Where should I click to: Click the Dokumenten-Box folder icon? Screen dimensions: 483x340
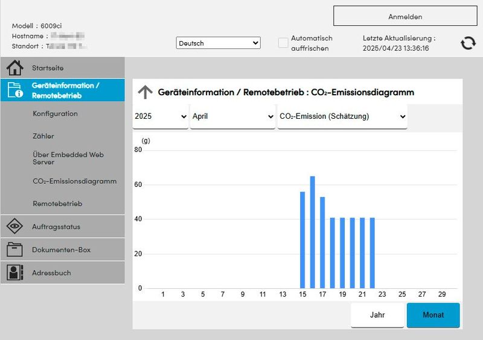pyautogui.click(x=14, y=249)
